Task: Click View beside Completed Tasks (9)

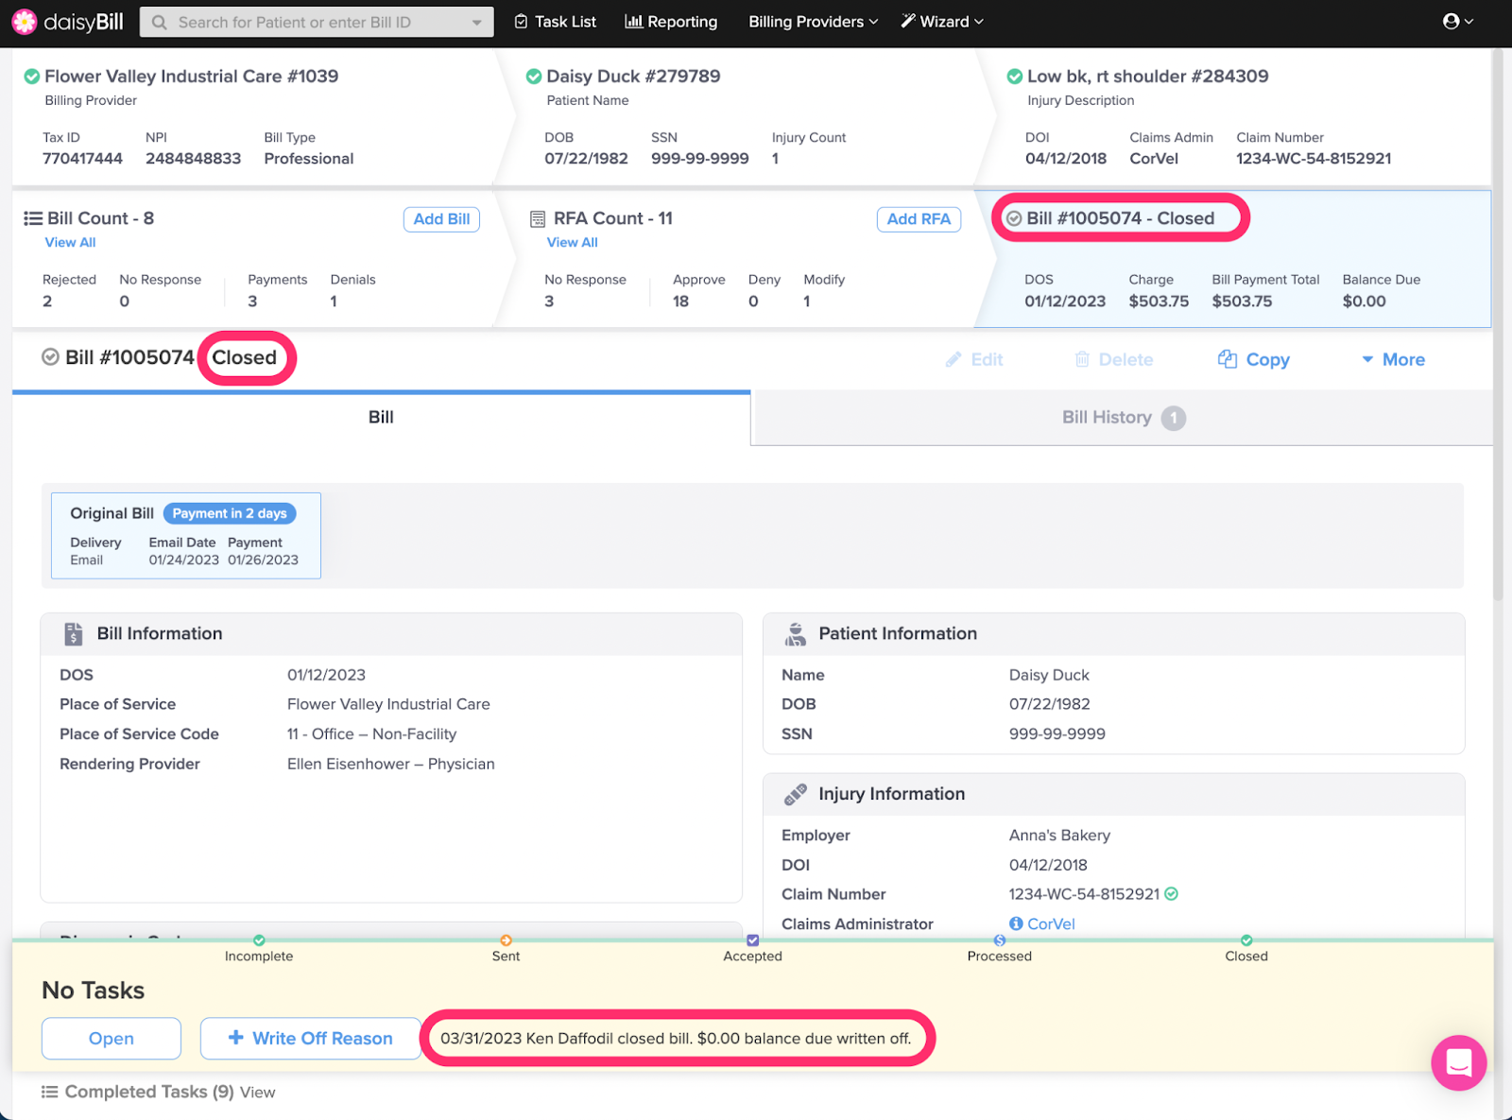Action: [x=257, y=1093]
